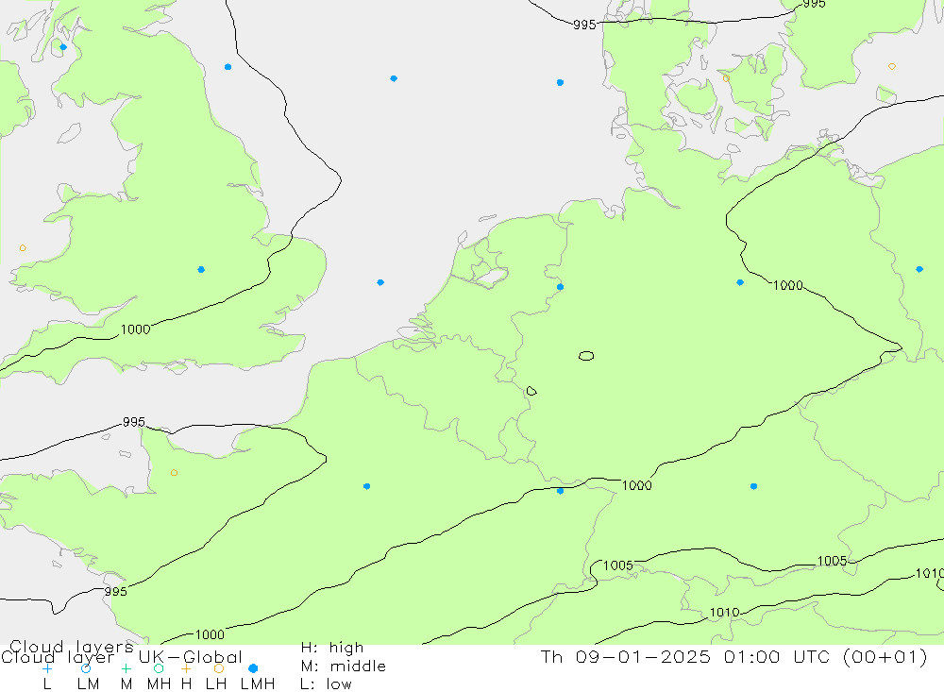Click the 1005 isobar label on the left

618,565
